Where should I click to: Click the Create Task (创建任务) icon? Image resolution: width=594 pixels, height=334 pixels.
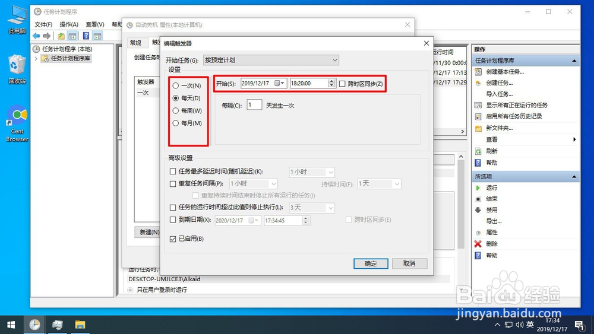tap(478, 83)
